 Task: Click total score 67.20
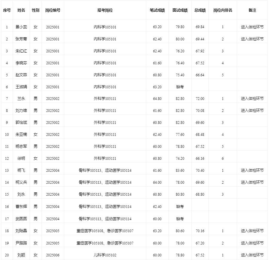click(x=200, y=243)
